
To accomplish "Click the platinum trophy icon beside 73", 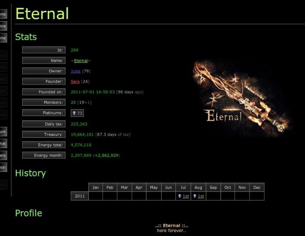I will [74, 113].
